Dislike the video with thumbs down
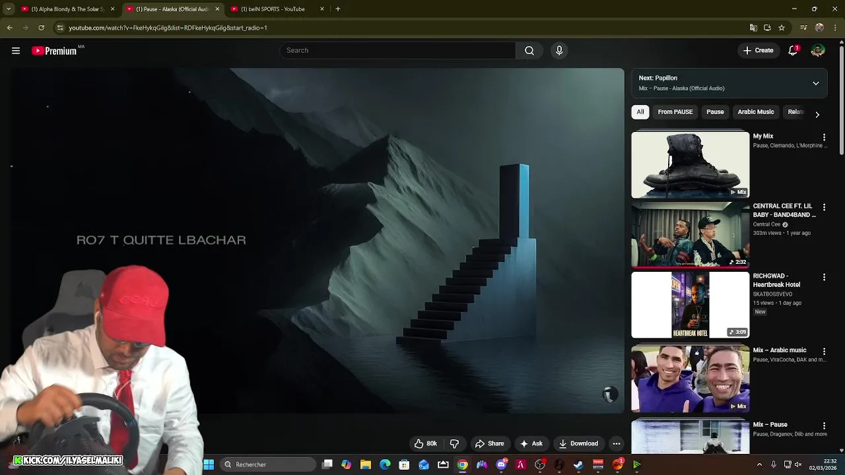Image resolution: width=845 pixels, height=475 pixels. point(454,444)
